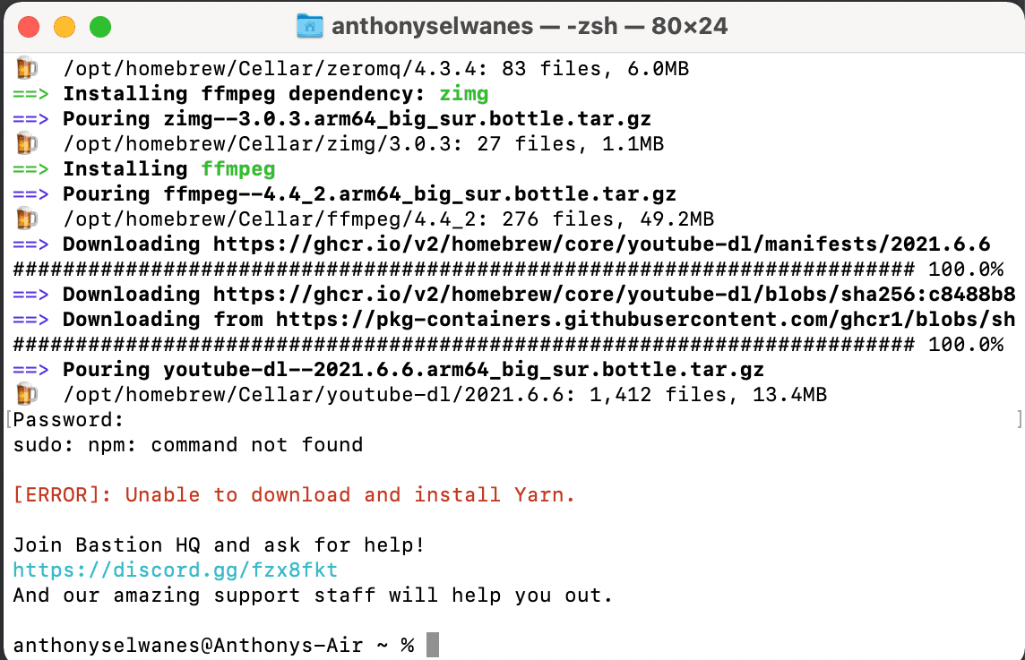Click the terminal cursor block at prompt
The image size is (1025, 660).
pos(433,645)
